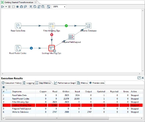Select the Filter Missing Zips metrics row
The height and width of the screenshot is (122, 145).
(72, 102)
